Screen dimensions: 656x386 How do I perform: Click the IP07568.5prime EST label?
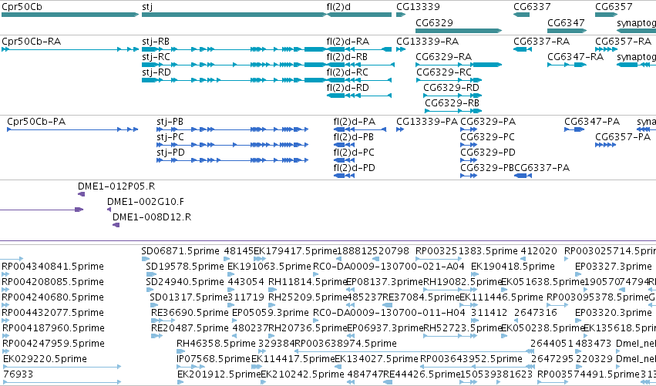[x=214, y=359]
